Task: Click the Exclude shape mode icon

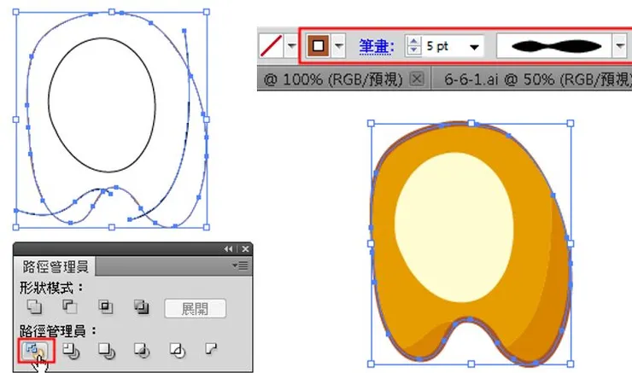Action: [x=141, y=307]
